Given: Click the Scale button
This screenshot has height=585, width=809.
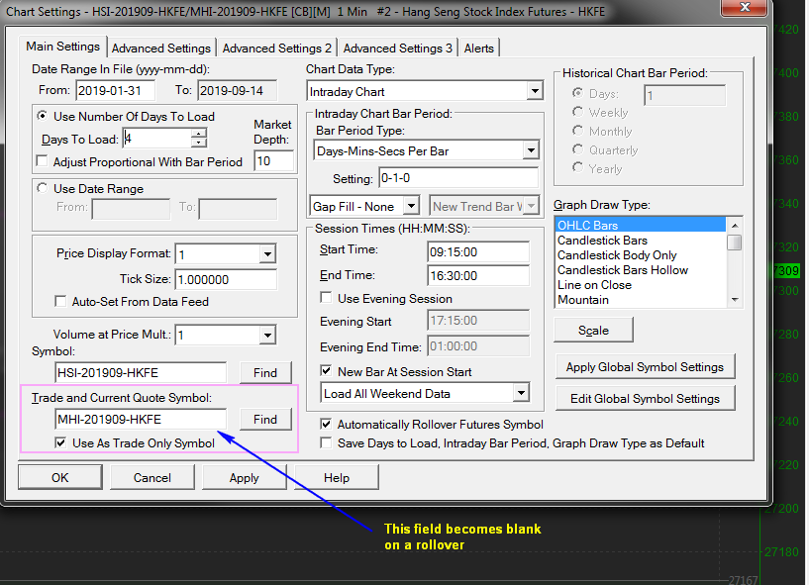Looking at the screenshot, I should click(593, 331).
